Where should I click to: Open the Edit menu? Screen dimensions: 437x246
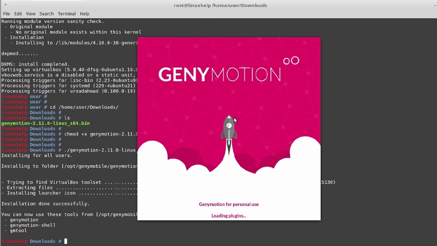click(18, 14)
